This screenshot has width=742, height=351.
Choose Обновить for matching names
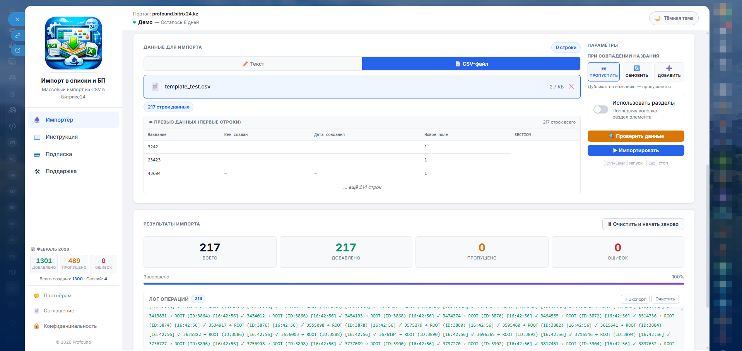636,72
